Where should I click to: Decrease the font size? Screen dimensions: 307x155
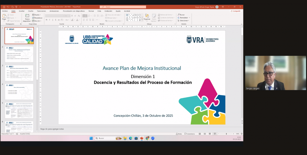[x=75, y=16]
